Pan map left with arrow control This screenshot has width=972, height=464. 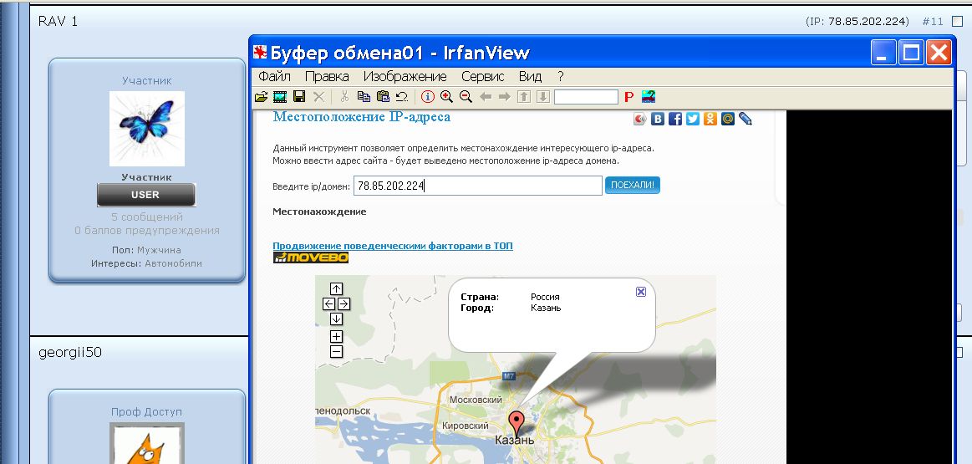point(329,303)
